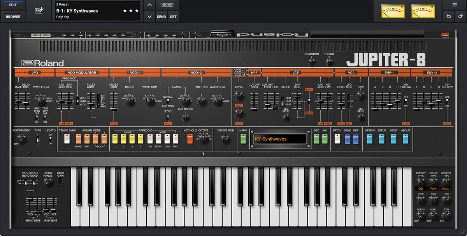Click the left VU meter

tap(393, 11)
